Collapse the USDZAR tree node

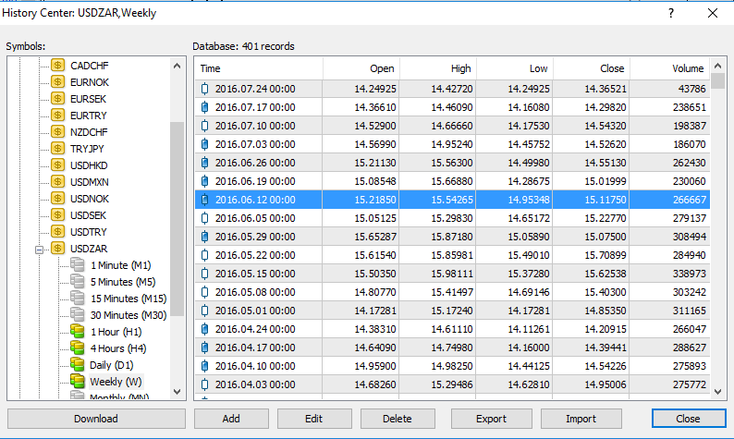pos(40,250)
